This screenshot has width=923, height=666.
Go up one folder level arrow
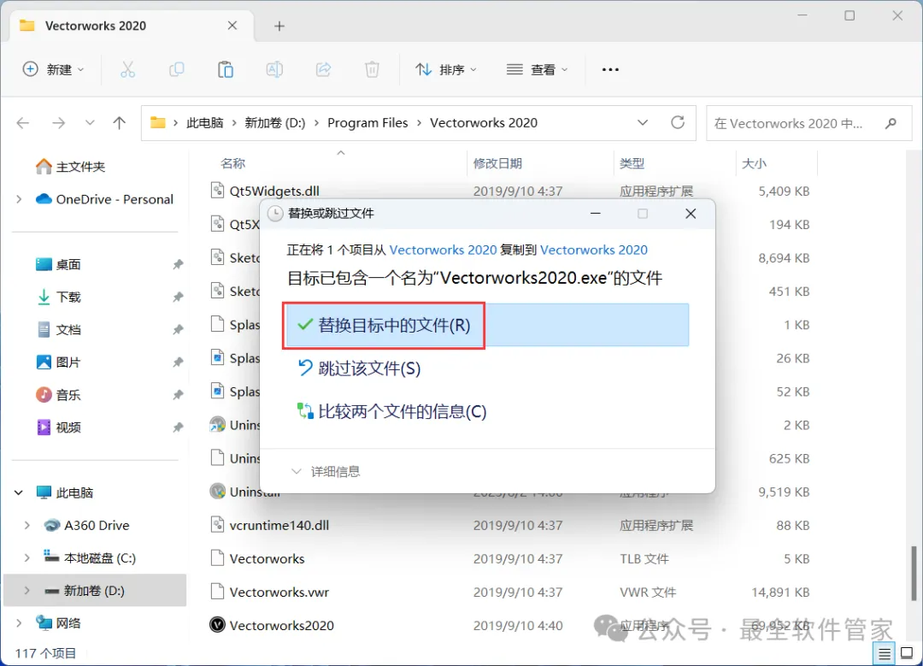(120, 123)
